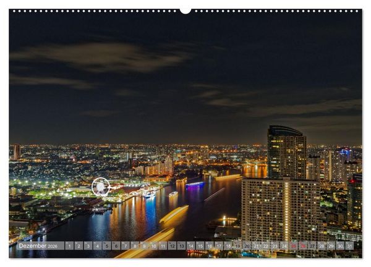
Task: Select day 28 in the calendar strip
Action: (x=322, y=246)
